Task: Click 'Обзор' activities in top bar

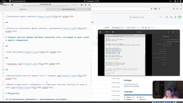Action: pyautogui.click(x=4, y=1)
